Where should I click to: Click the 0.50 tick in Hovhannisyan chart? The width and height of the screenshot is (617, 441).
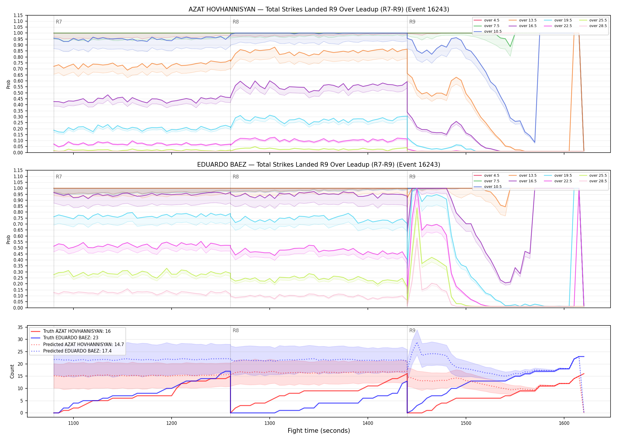(18, 93)
